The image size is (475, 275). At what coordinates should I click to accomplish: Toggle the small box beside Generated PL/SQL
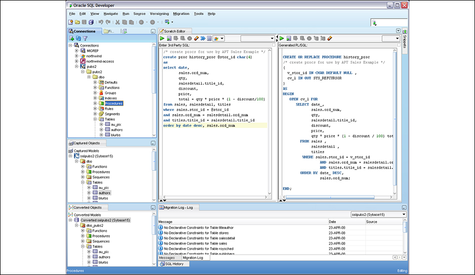(398, 45)
